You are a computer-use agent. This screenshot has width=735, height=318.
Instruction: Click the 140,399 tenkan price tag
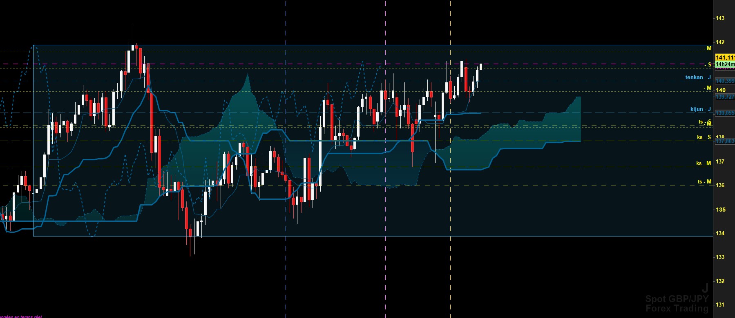click(725, 81)
